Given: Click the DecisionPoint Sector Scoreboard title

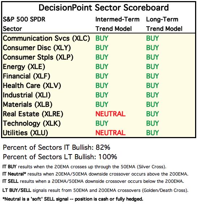Looking at the screenshot, I should (x=104, y=8).
